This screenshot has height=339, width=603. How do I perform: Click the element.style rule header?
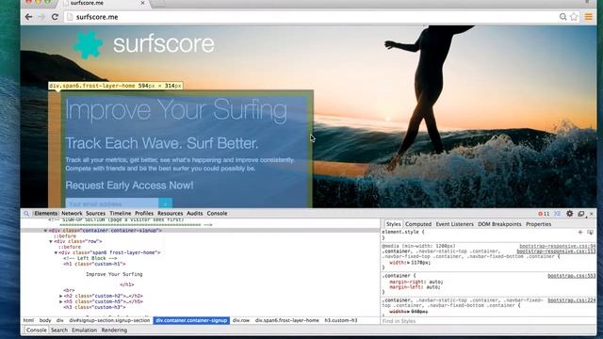click(403, 233)
